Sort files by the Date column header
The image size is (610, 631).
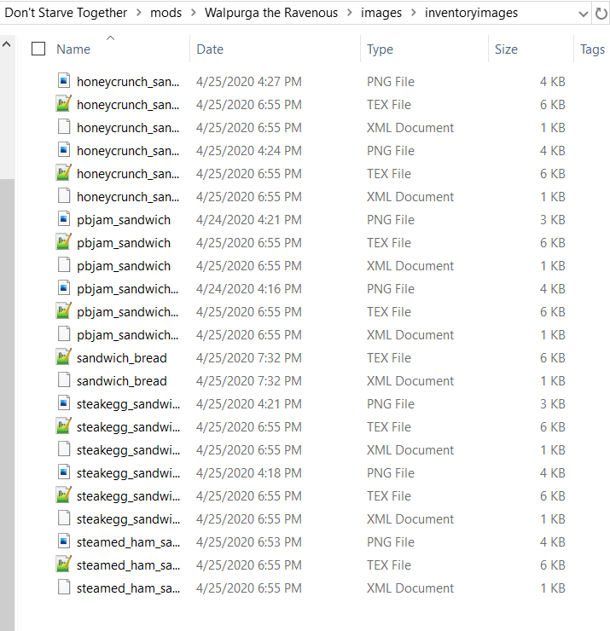click(210, 49)
